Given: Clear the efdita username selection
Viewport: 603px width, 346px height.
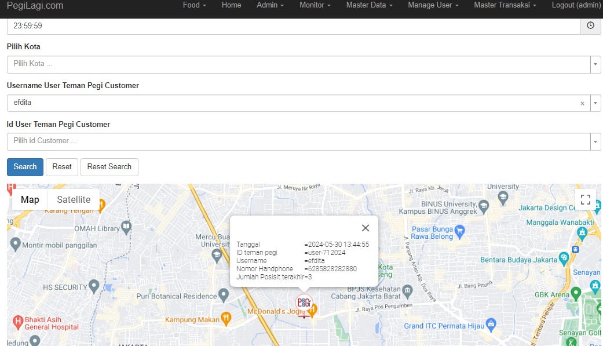Looking at the screenshot, I should coord(582,103).
